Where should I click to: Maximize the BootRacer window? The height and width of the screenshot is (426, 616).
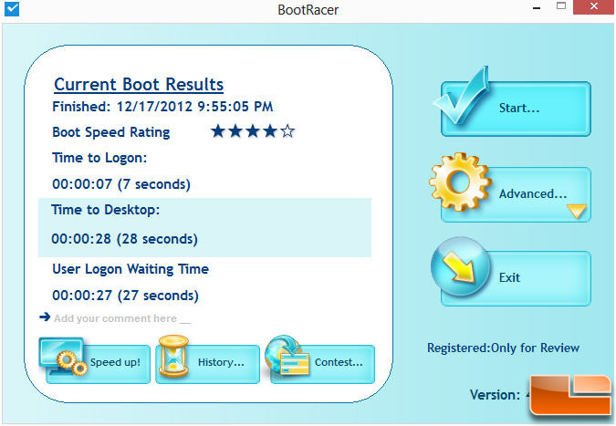click(x=561, y=6)
